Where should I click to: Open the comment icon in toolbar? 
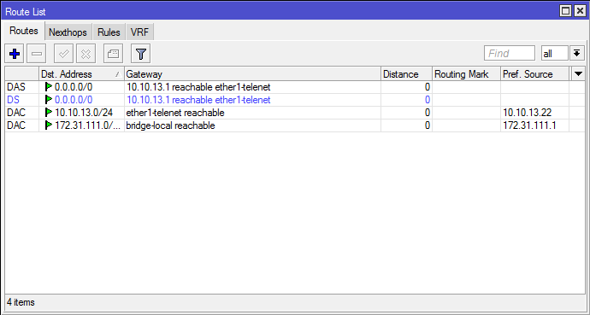[x=113, y=54]
